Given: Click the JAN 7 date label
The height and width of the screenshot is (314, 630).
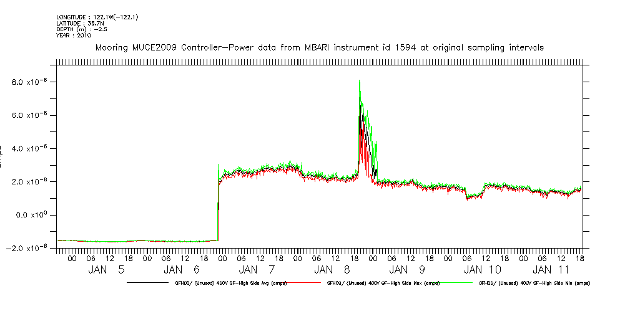Looking at the screenshot, I should point(248,270).
